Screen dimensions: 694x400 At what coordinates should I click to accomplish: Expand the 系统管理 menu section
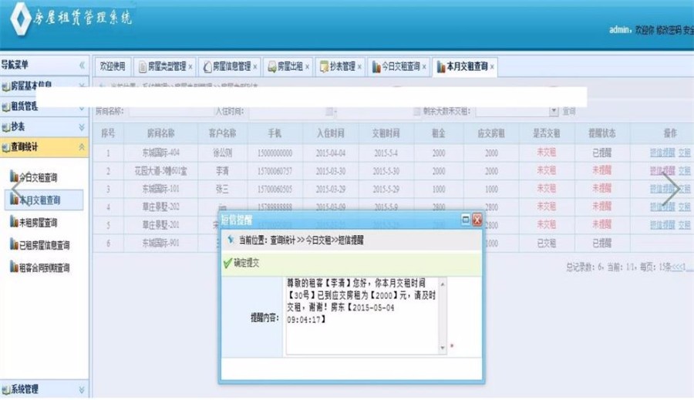tap(82, 390)
